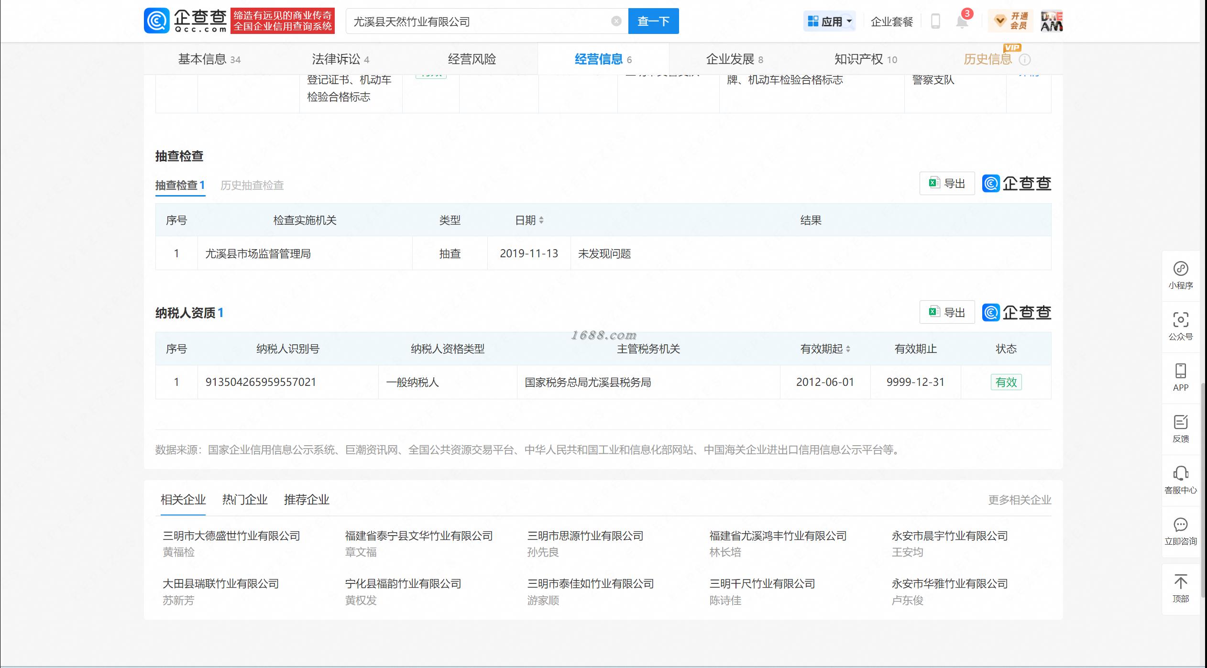Clear the search box text

click(x=616, y=21)
